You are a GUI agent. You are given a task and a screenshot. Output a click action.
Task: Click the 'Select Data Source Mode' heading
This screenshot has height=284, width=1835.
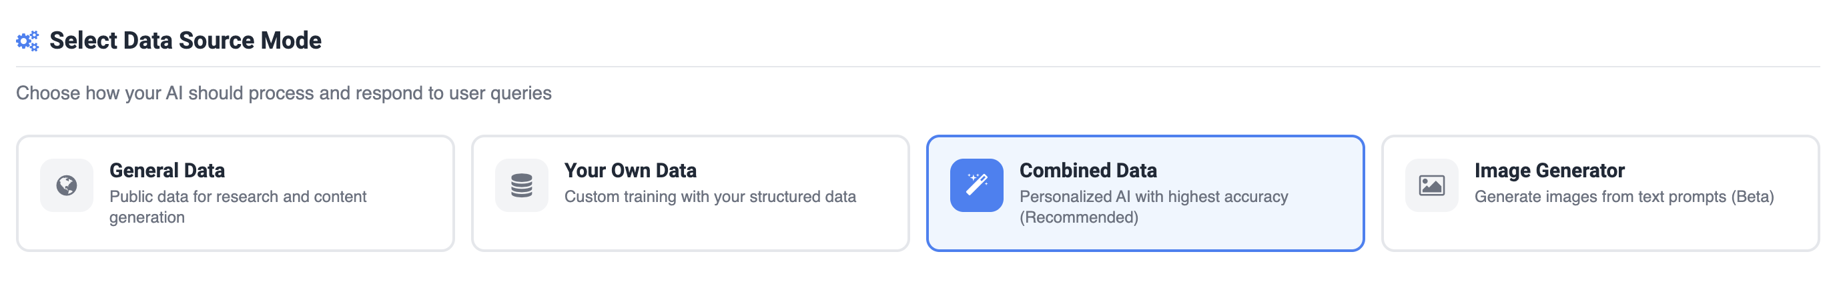coord(186,41)
